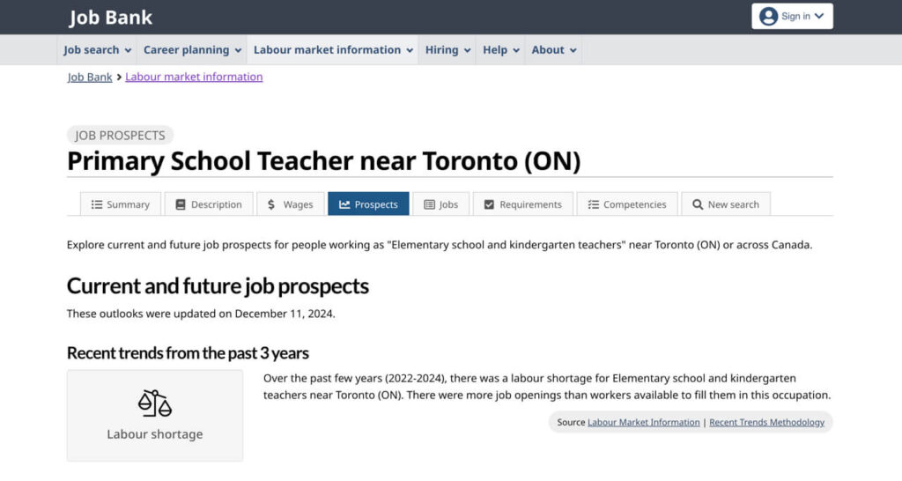Open the Recent Trends Methodology link
902x481 pixels.
[x=767, y=422]
